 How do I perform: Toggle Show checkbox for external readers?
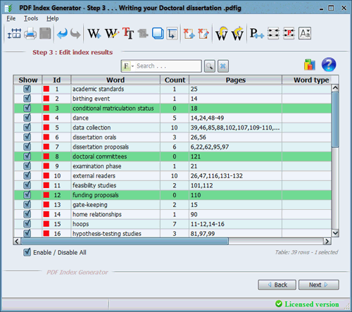27,175
